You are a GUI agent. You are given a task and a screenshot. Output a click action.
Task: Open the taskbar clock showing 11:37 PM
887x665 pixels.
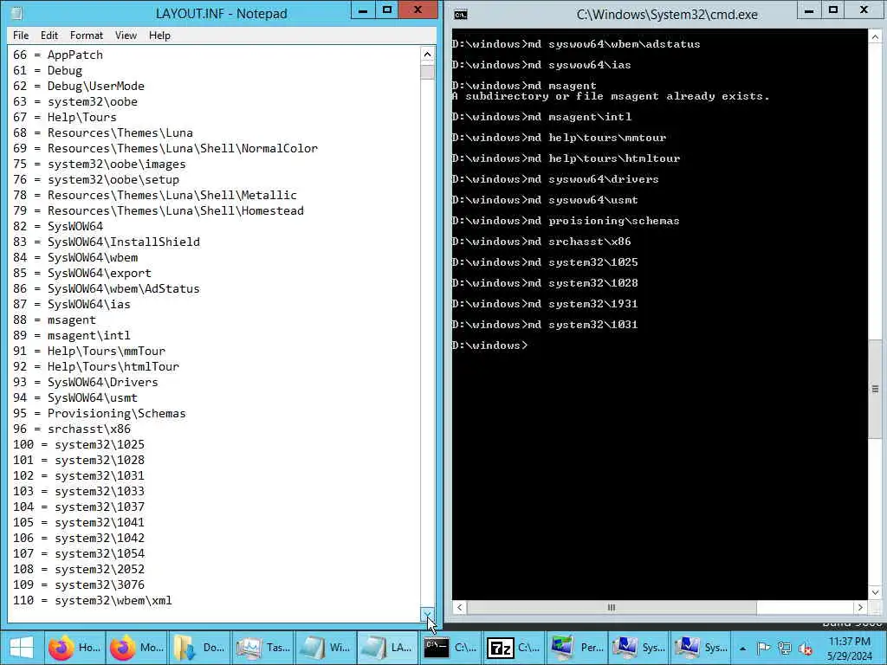[849, 649]
